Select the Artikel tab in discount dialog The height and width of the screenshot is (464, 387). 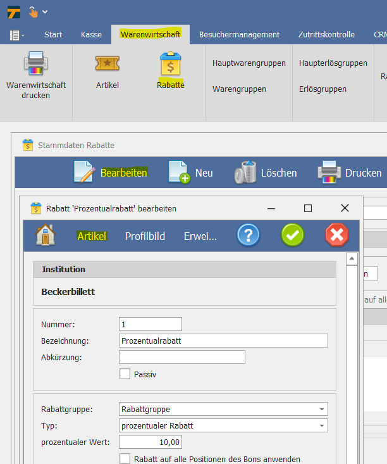[92, 236]
